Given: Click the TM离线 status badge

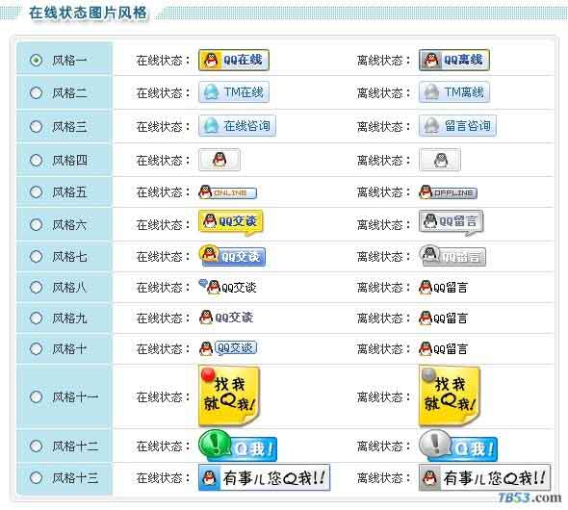Looking at the screenshot, I should [454, 92].
